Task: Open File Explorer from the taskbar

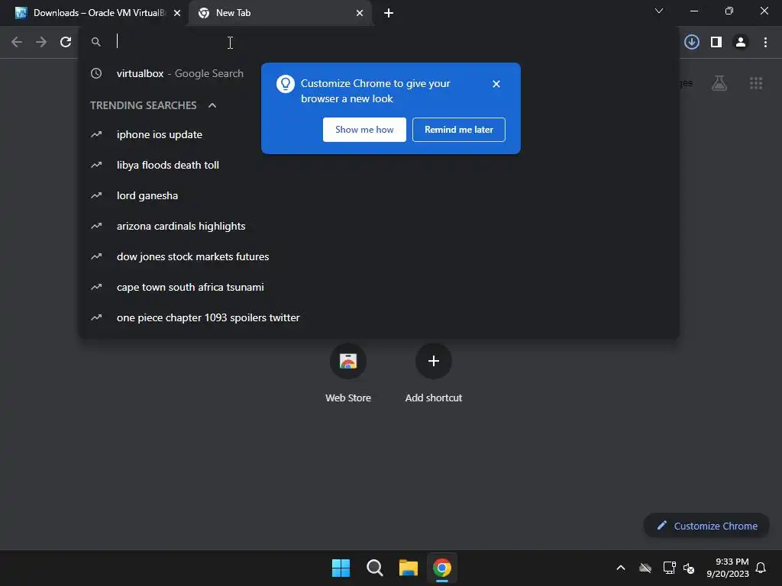Action: click(x=408, y=568)
